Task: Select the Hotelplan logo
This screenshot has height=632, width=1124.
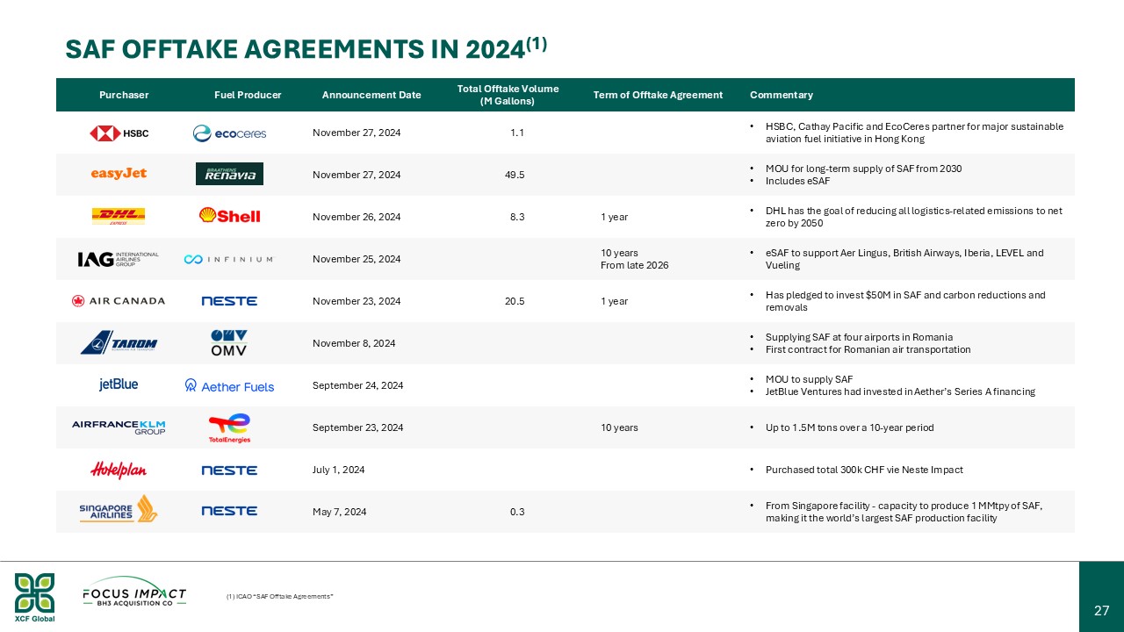Action: pyautogui.click(x=119, y=470)
